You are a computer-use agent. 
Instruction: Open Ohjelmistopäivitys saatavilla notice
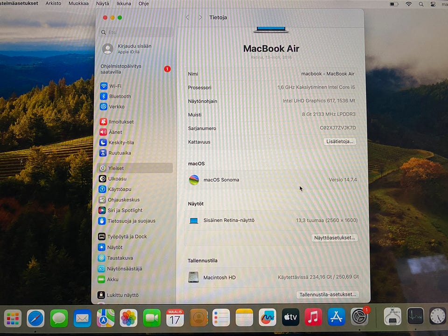click(135, 69)
